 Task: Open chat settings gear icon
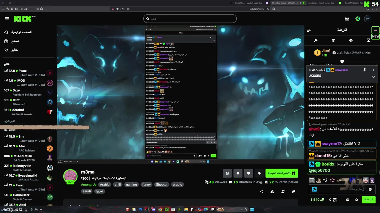(357, 200)
